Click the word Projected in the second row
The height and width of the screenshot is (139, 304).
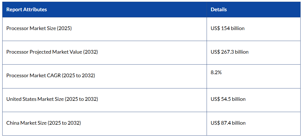pyautogui.click(x=40, y=52)
